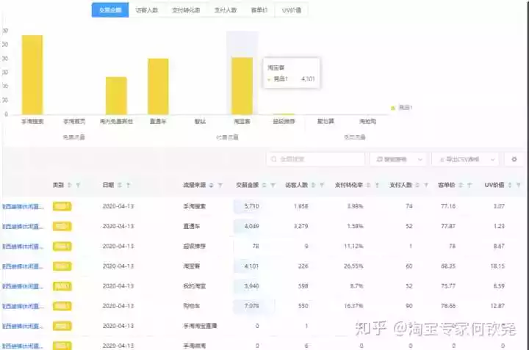This screenshot has width=529, height=350.
Task: Open product link in 购物车 row
Action: (23, 306)
